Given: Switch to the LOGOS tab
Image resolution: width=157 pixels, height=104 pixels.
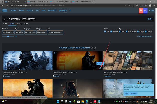Looking at the screenshot, I should tap(20, 24).
